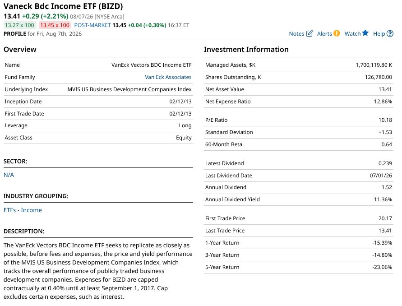Open the Notes link
Viewport: 402px width, 306px height.
(x=296, y=33)
